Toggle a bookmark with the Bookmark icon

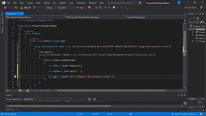(114, 8)
